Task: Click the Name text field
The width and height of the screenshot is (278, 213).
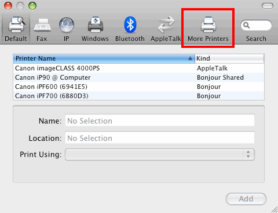Action: [160, 120]
